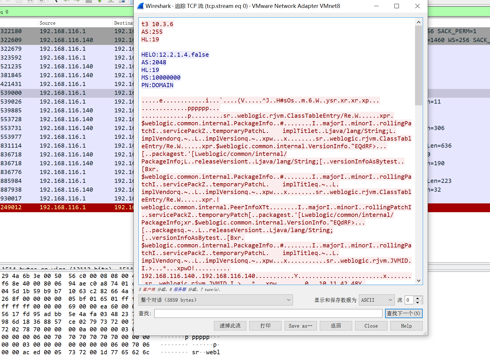The image size is (490, 356).
Task: Select packet row 831114 in packet list
Action: 67,146
